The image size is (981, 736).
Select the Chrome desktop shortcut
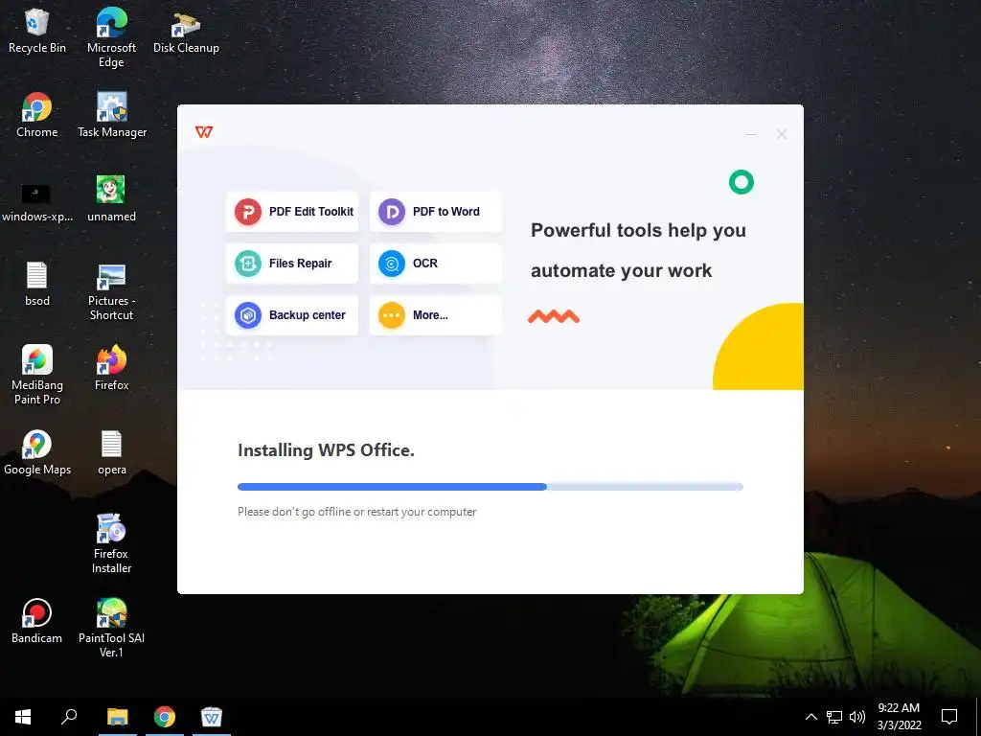coord(37,116)
